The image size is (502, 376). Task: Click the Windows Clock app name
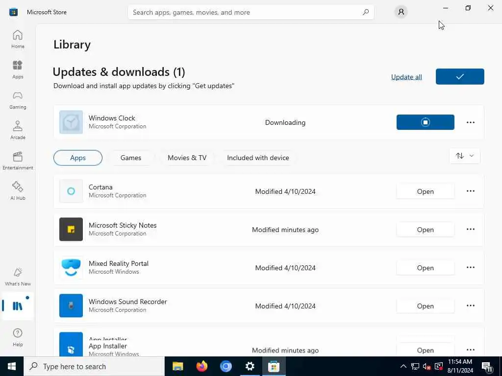(112, 118)
